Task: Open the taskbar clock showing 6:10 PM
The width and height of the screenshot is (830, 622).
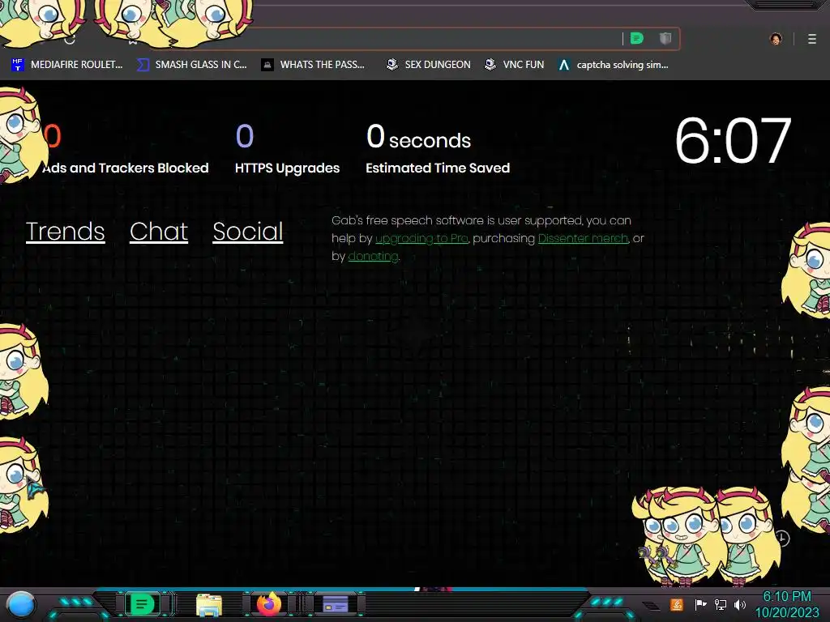Action: (x=787, y=604)
